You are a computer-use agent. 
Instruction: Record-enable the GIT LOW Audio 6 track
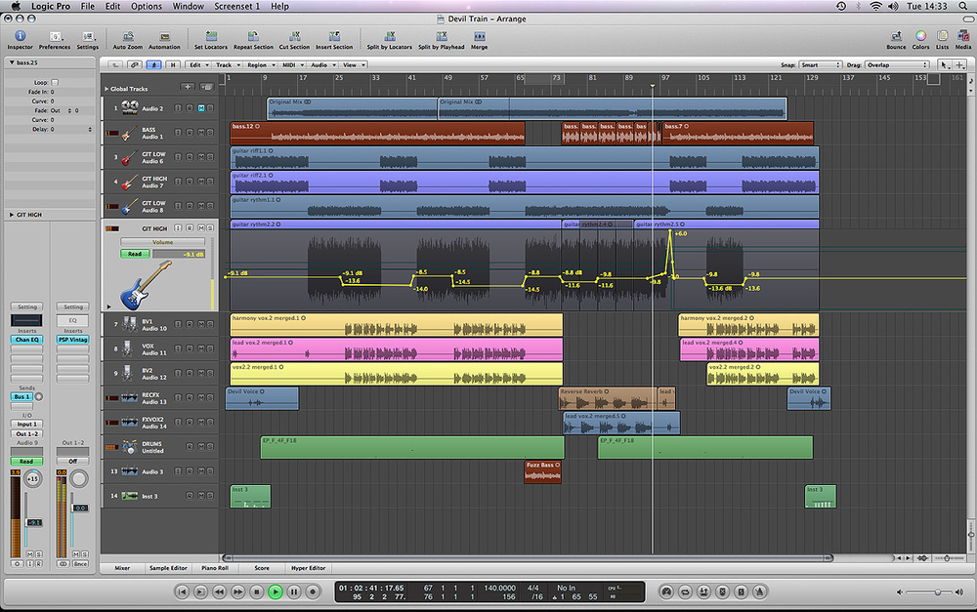[x=190, y=157]
